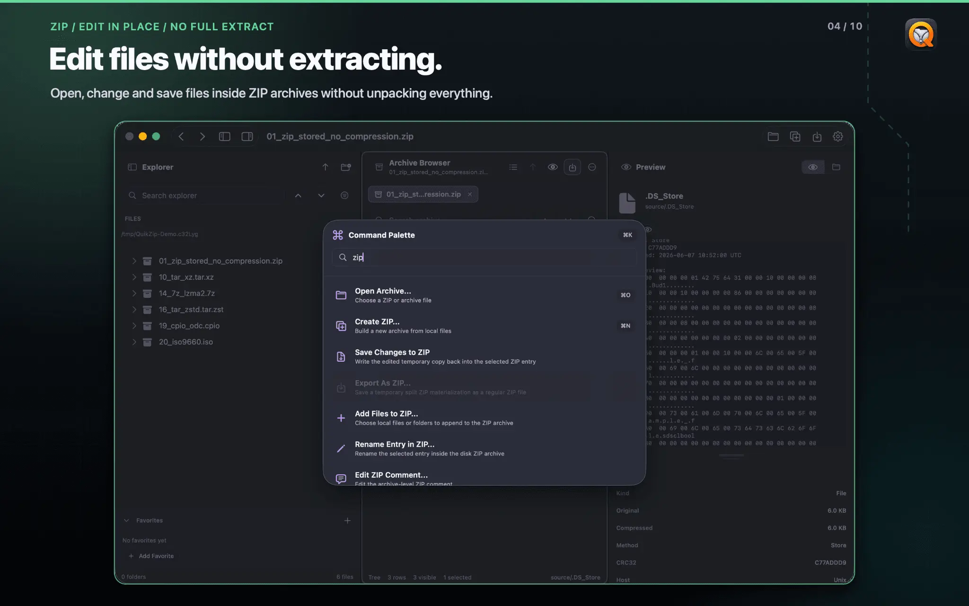Open settings gear icon
The width and height of the screenshot is (969, 606).
click(x=838, y=136)
